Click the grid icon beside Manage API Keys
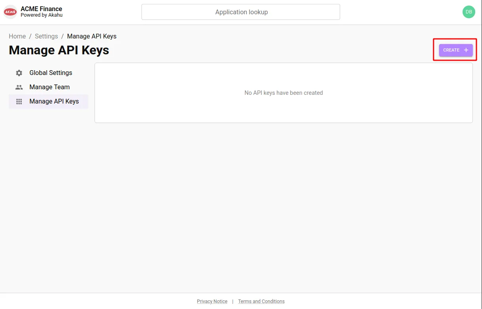The image size is (482, 309). tap(19, 102)
